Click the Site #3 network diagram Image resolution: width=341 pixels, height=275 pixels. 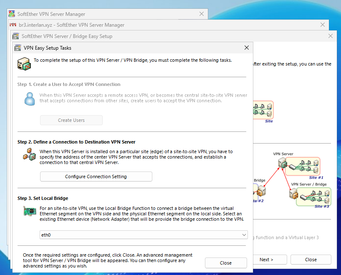point(313,197)
